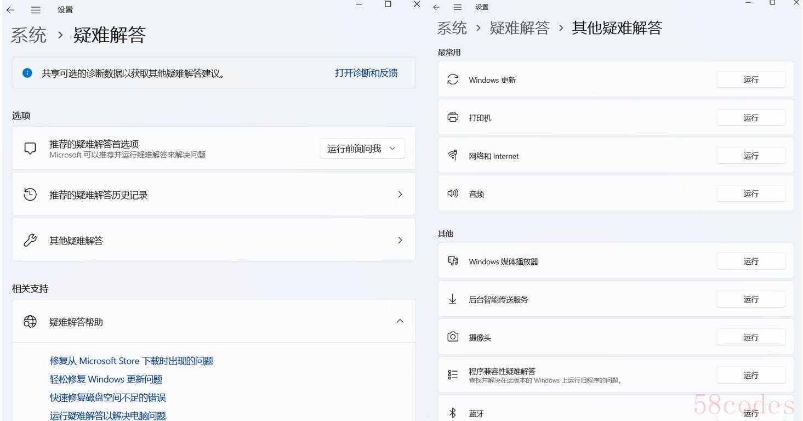
Task: Maximize the left Settings window
Action: point(388,4)
